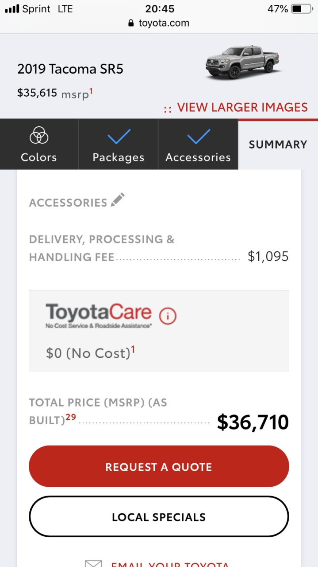Tap the toyota.com address bar
The image size is (318, 567).
[x=159, y=23]
